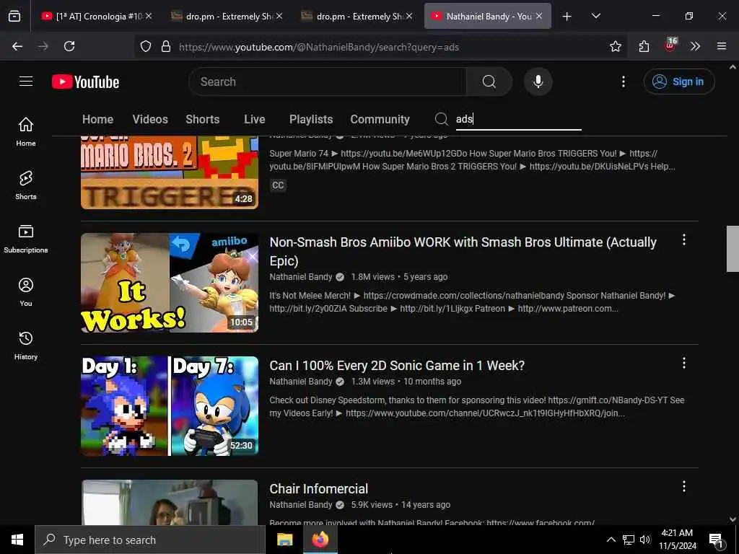The width and height of the screenshot is (739, 554).
Task: Click Firefox icon on the taskbar
Action: point(320,540)
